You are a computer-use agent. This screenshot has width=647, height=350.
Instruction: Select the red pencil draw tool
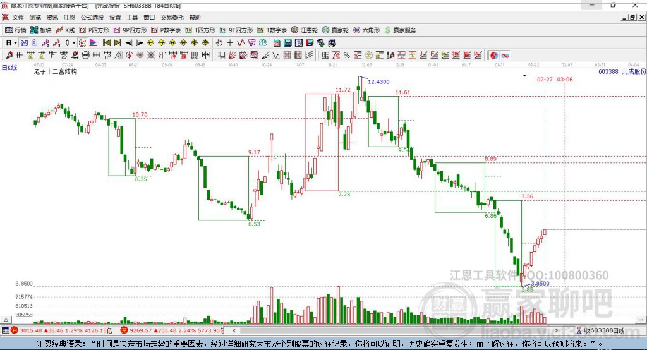(x=9, y=55)
